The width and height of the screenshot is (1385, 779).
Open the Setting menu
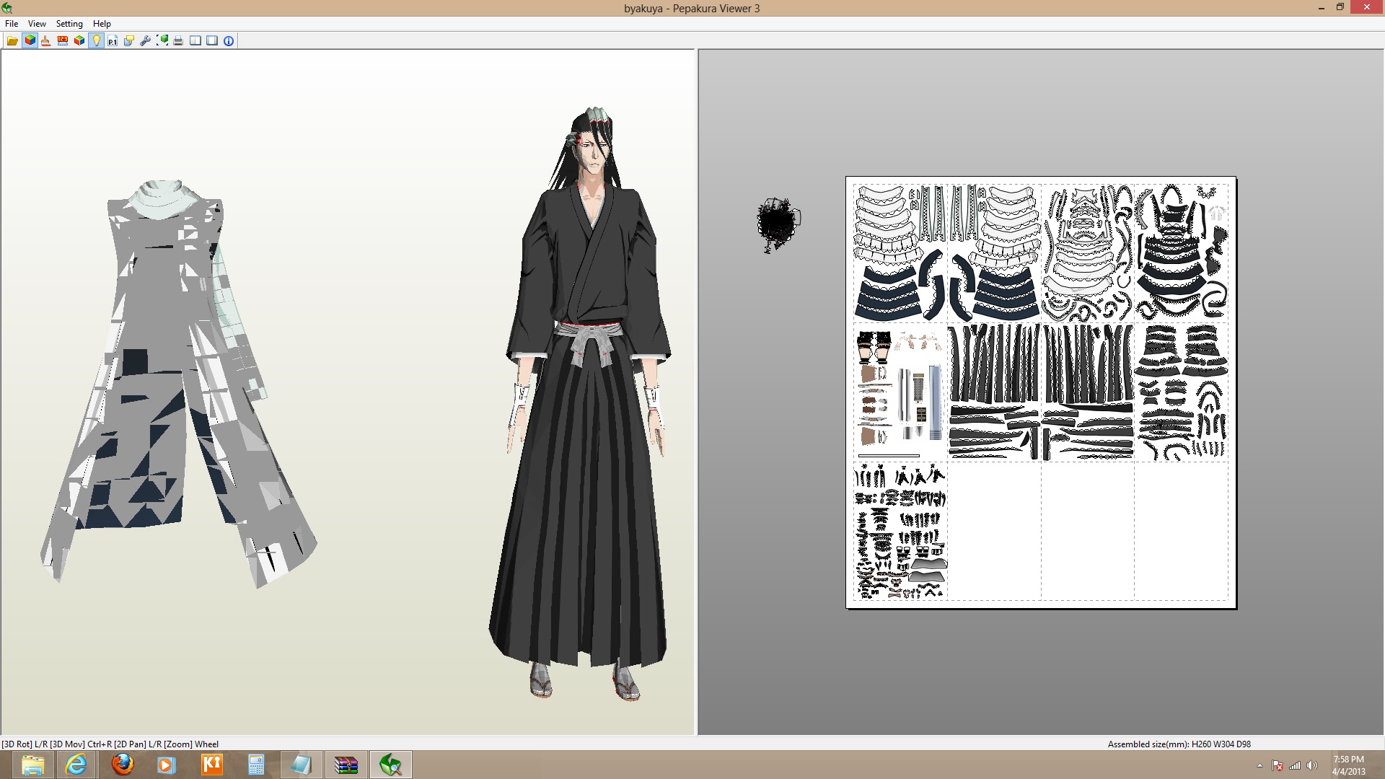click(x=69, y=23)
